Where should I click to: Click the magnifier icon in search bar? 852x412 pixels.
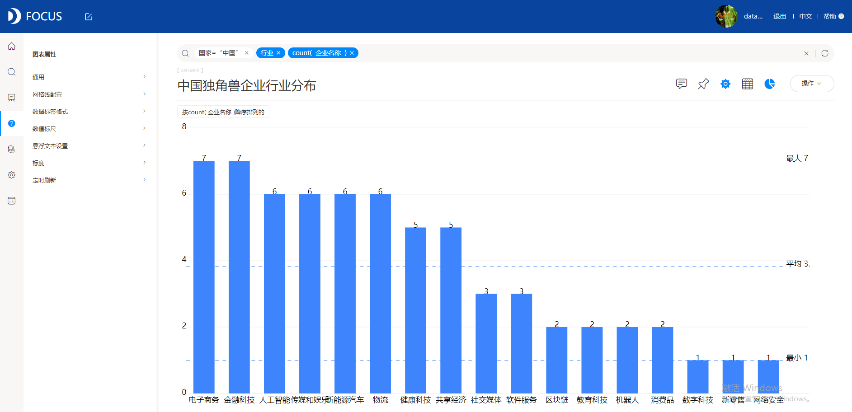[185, 53]
